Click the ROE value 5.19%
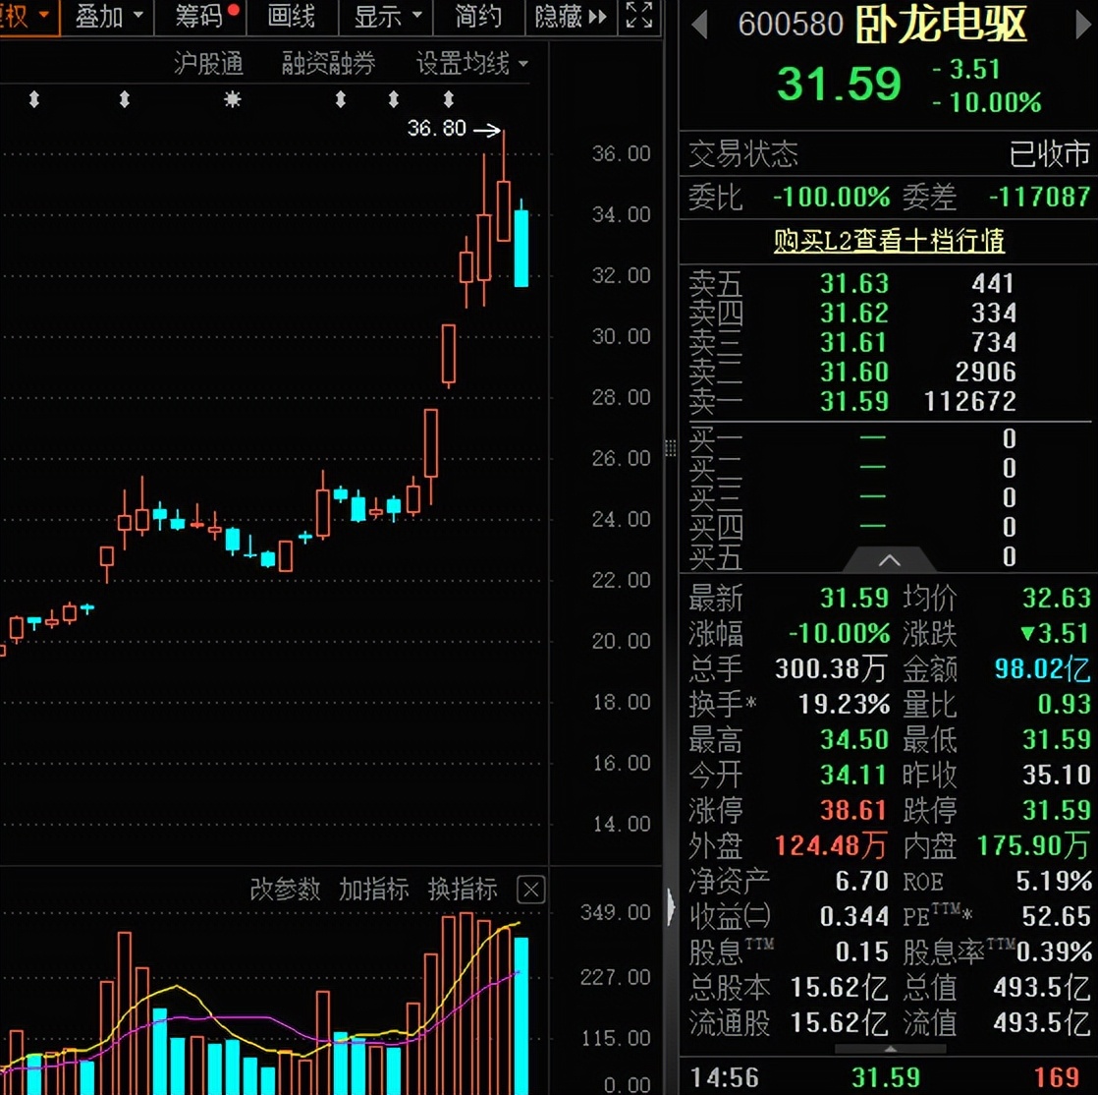Image resolution: width=1098 pixels, height=1095 pixels. (1054, 881)
